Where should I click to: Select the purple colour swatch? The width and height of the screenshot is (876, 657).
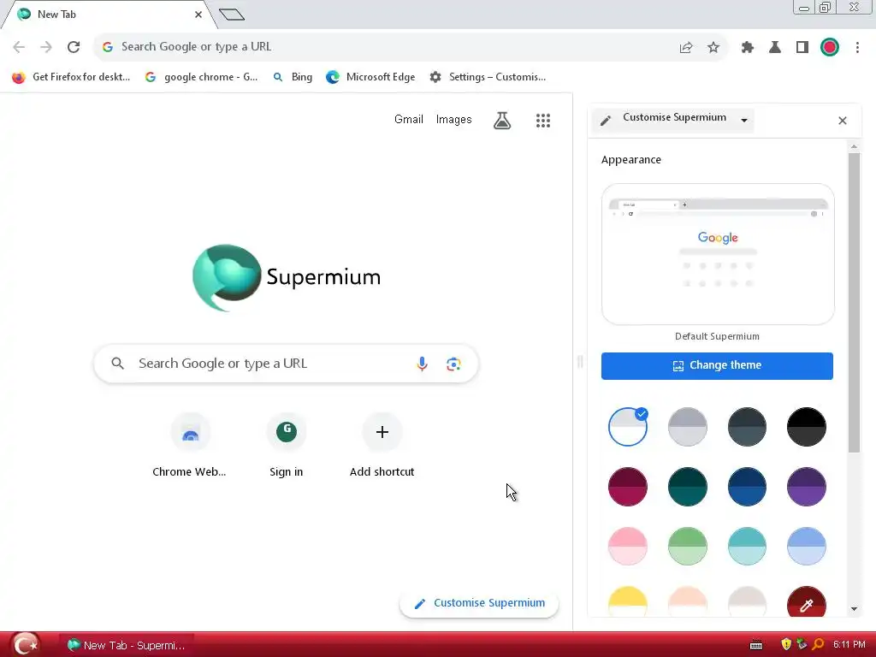pyautogui.click(x=806, y=487)
